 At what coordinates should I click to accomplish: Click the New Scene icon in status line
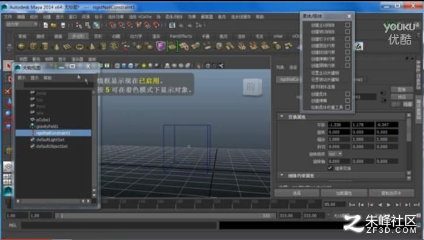(x=46, y=25)
